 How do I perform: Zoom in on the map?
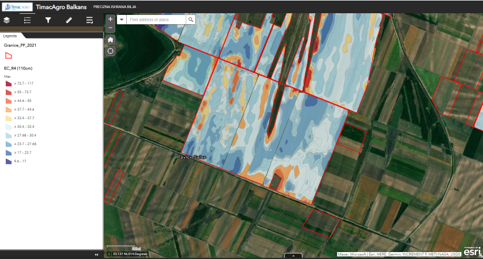coord(111,18)
